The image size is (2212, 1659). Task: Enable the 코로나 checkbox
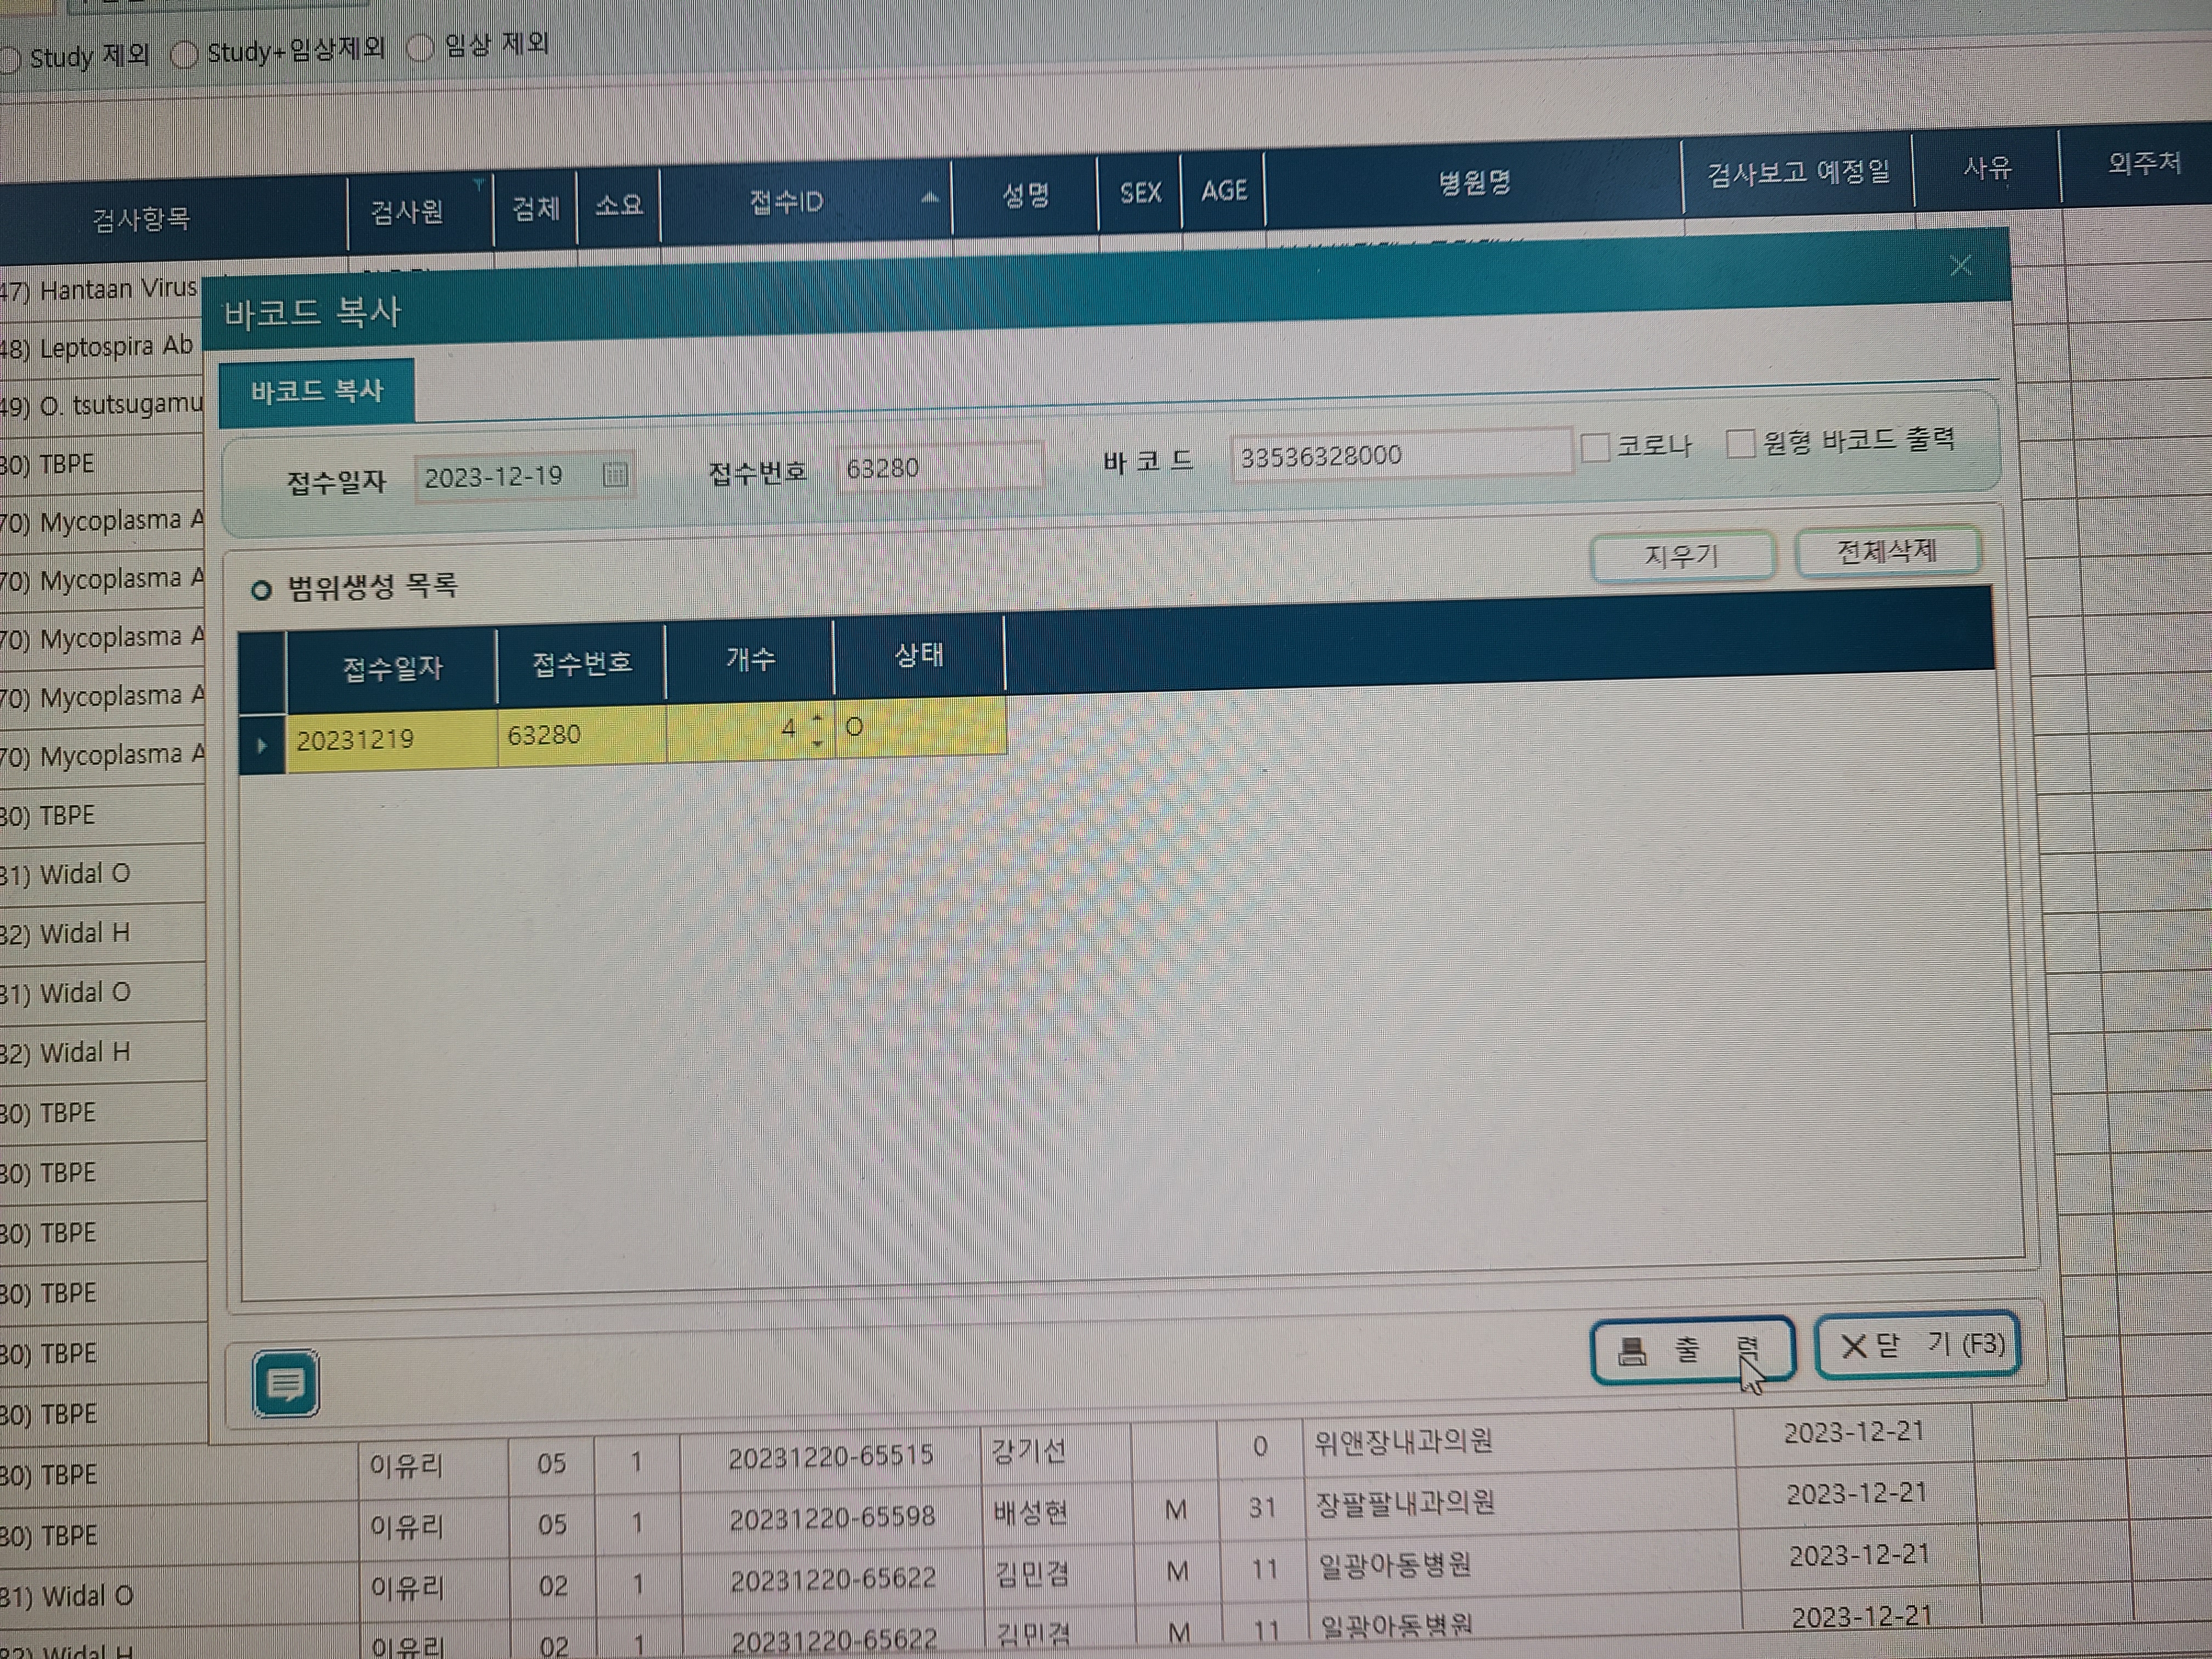tap(1596, 447)
